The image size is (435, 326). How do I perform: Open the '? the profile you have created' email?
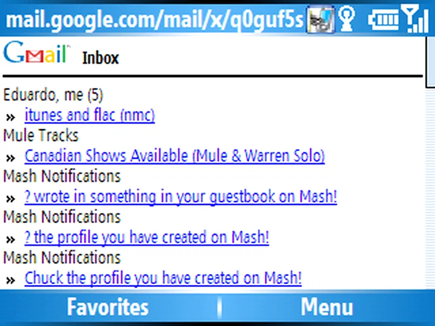tap(147, 238)
